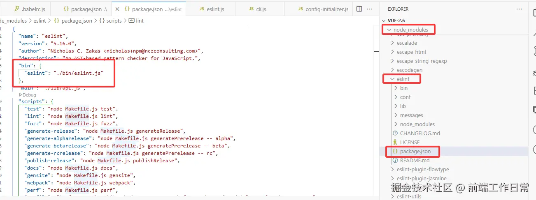Screen dimensions: 536x200
Task: Close the active eslint package.json tab
Action: point(117,9)
